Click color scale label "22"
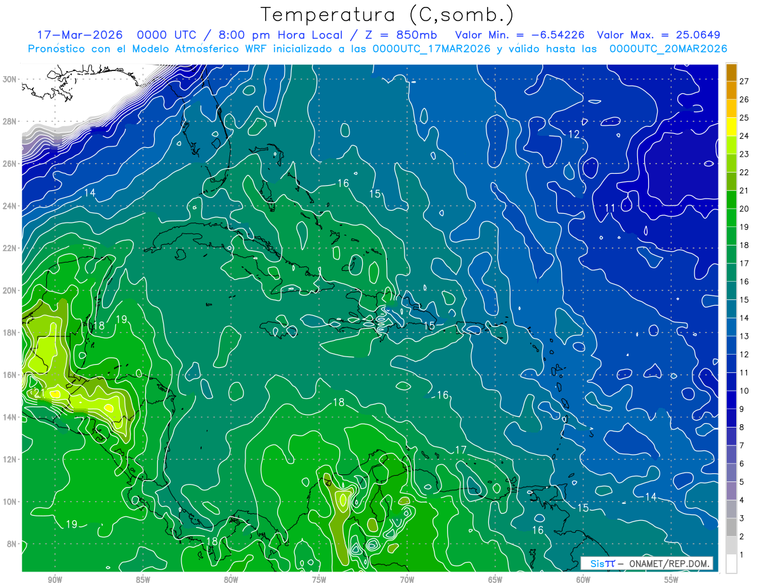This screenshot has width=761, height=588. [745, 172]
